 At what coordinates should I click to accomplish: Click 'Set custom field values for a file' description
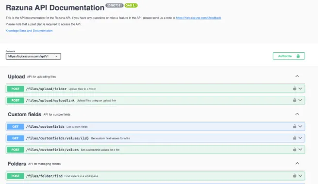pyautogui.click(x=100, y=150)
